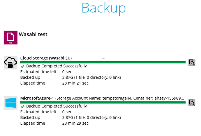Click Wasabi's Backup Completed Successfully status
The image size is (201, 136).
57,66
